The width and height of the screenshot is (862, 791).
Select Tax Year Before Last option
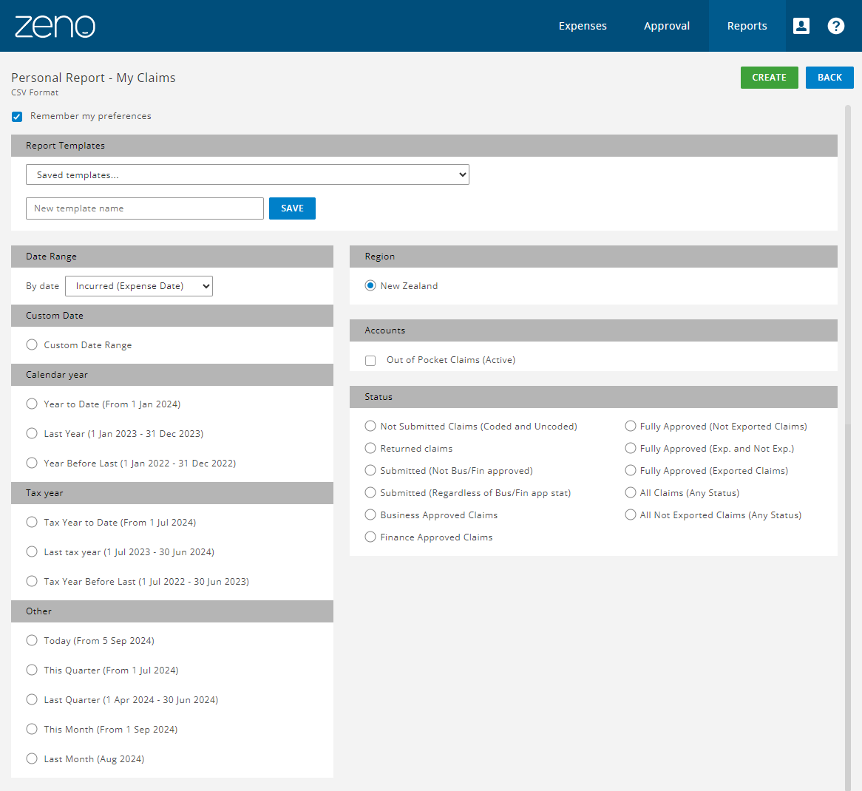click(x=32, y=582)
